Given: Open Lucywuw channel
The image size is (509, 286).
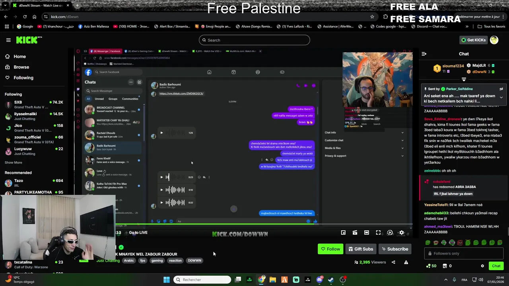Looking at the screenshot, I should click(x=34, y=151).
